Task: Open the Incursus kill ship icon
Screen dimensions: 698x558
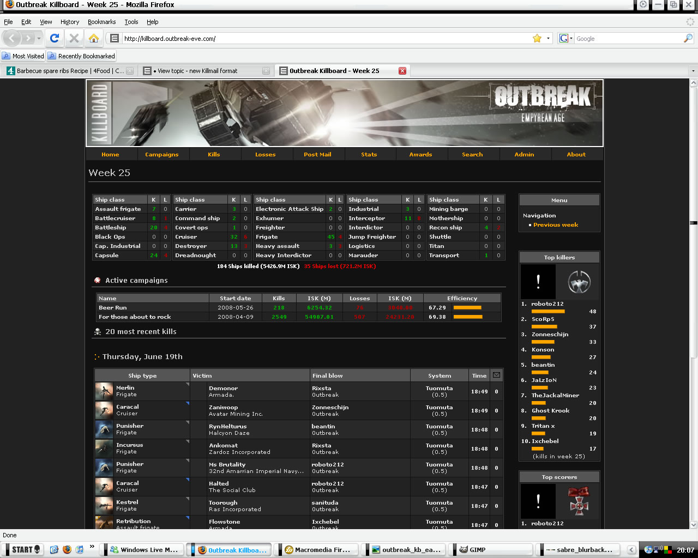Action: pos(104,448)
